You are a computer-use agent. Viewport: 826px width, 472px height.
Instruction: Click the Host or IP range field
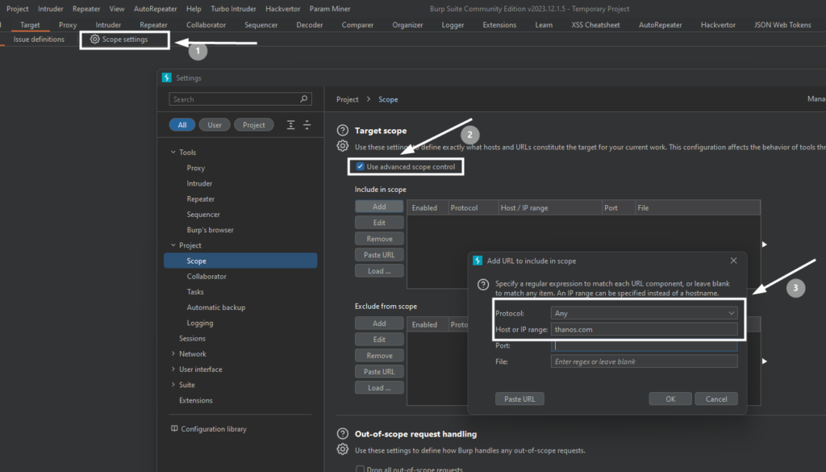coord(644,329)
